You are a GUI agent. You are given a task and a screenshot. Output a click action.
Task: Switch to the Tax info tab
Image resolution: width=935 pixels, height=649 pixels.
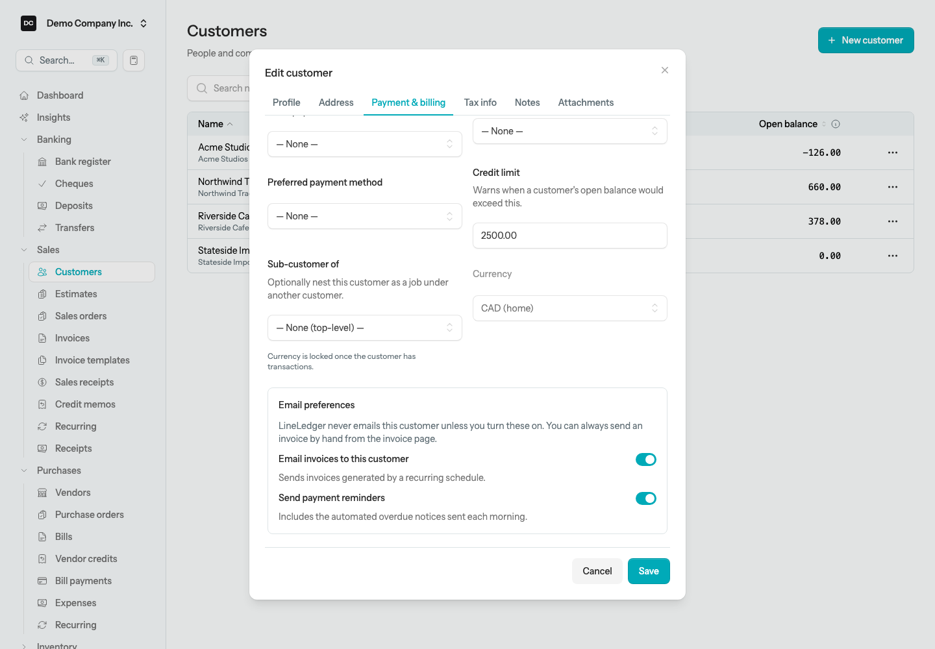(480, 103)
